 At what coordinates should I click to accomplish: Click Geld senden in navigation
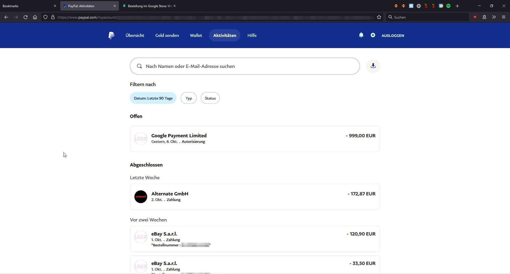167,35
